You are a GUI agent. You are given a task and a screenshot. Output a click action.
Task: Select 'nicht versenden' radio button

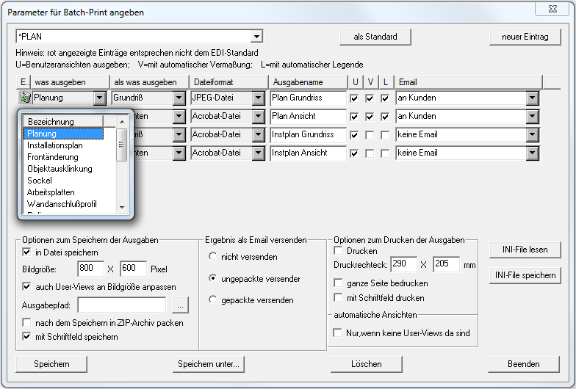(213, 256)
